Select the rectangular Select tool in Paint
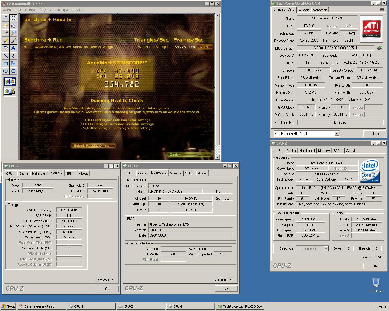389x311 pixels. click(13, 18)
